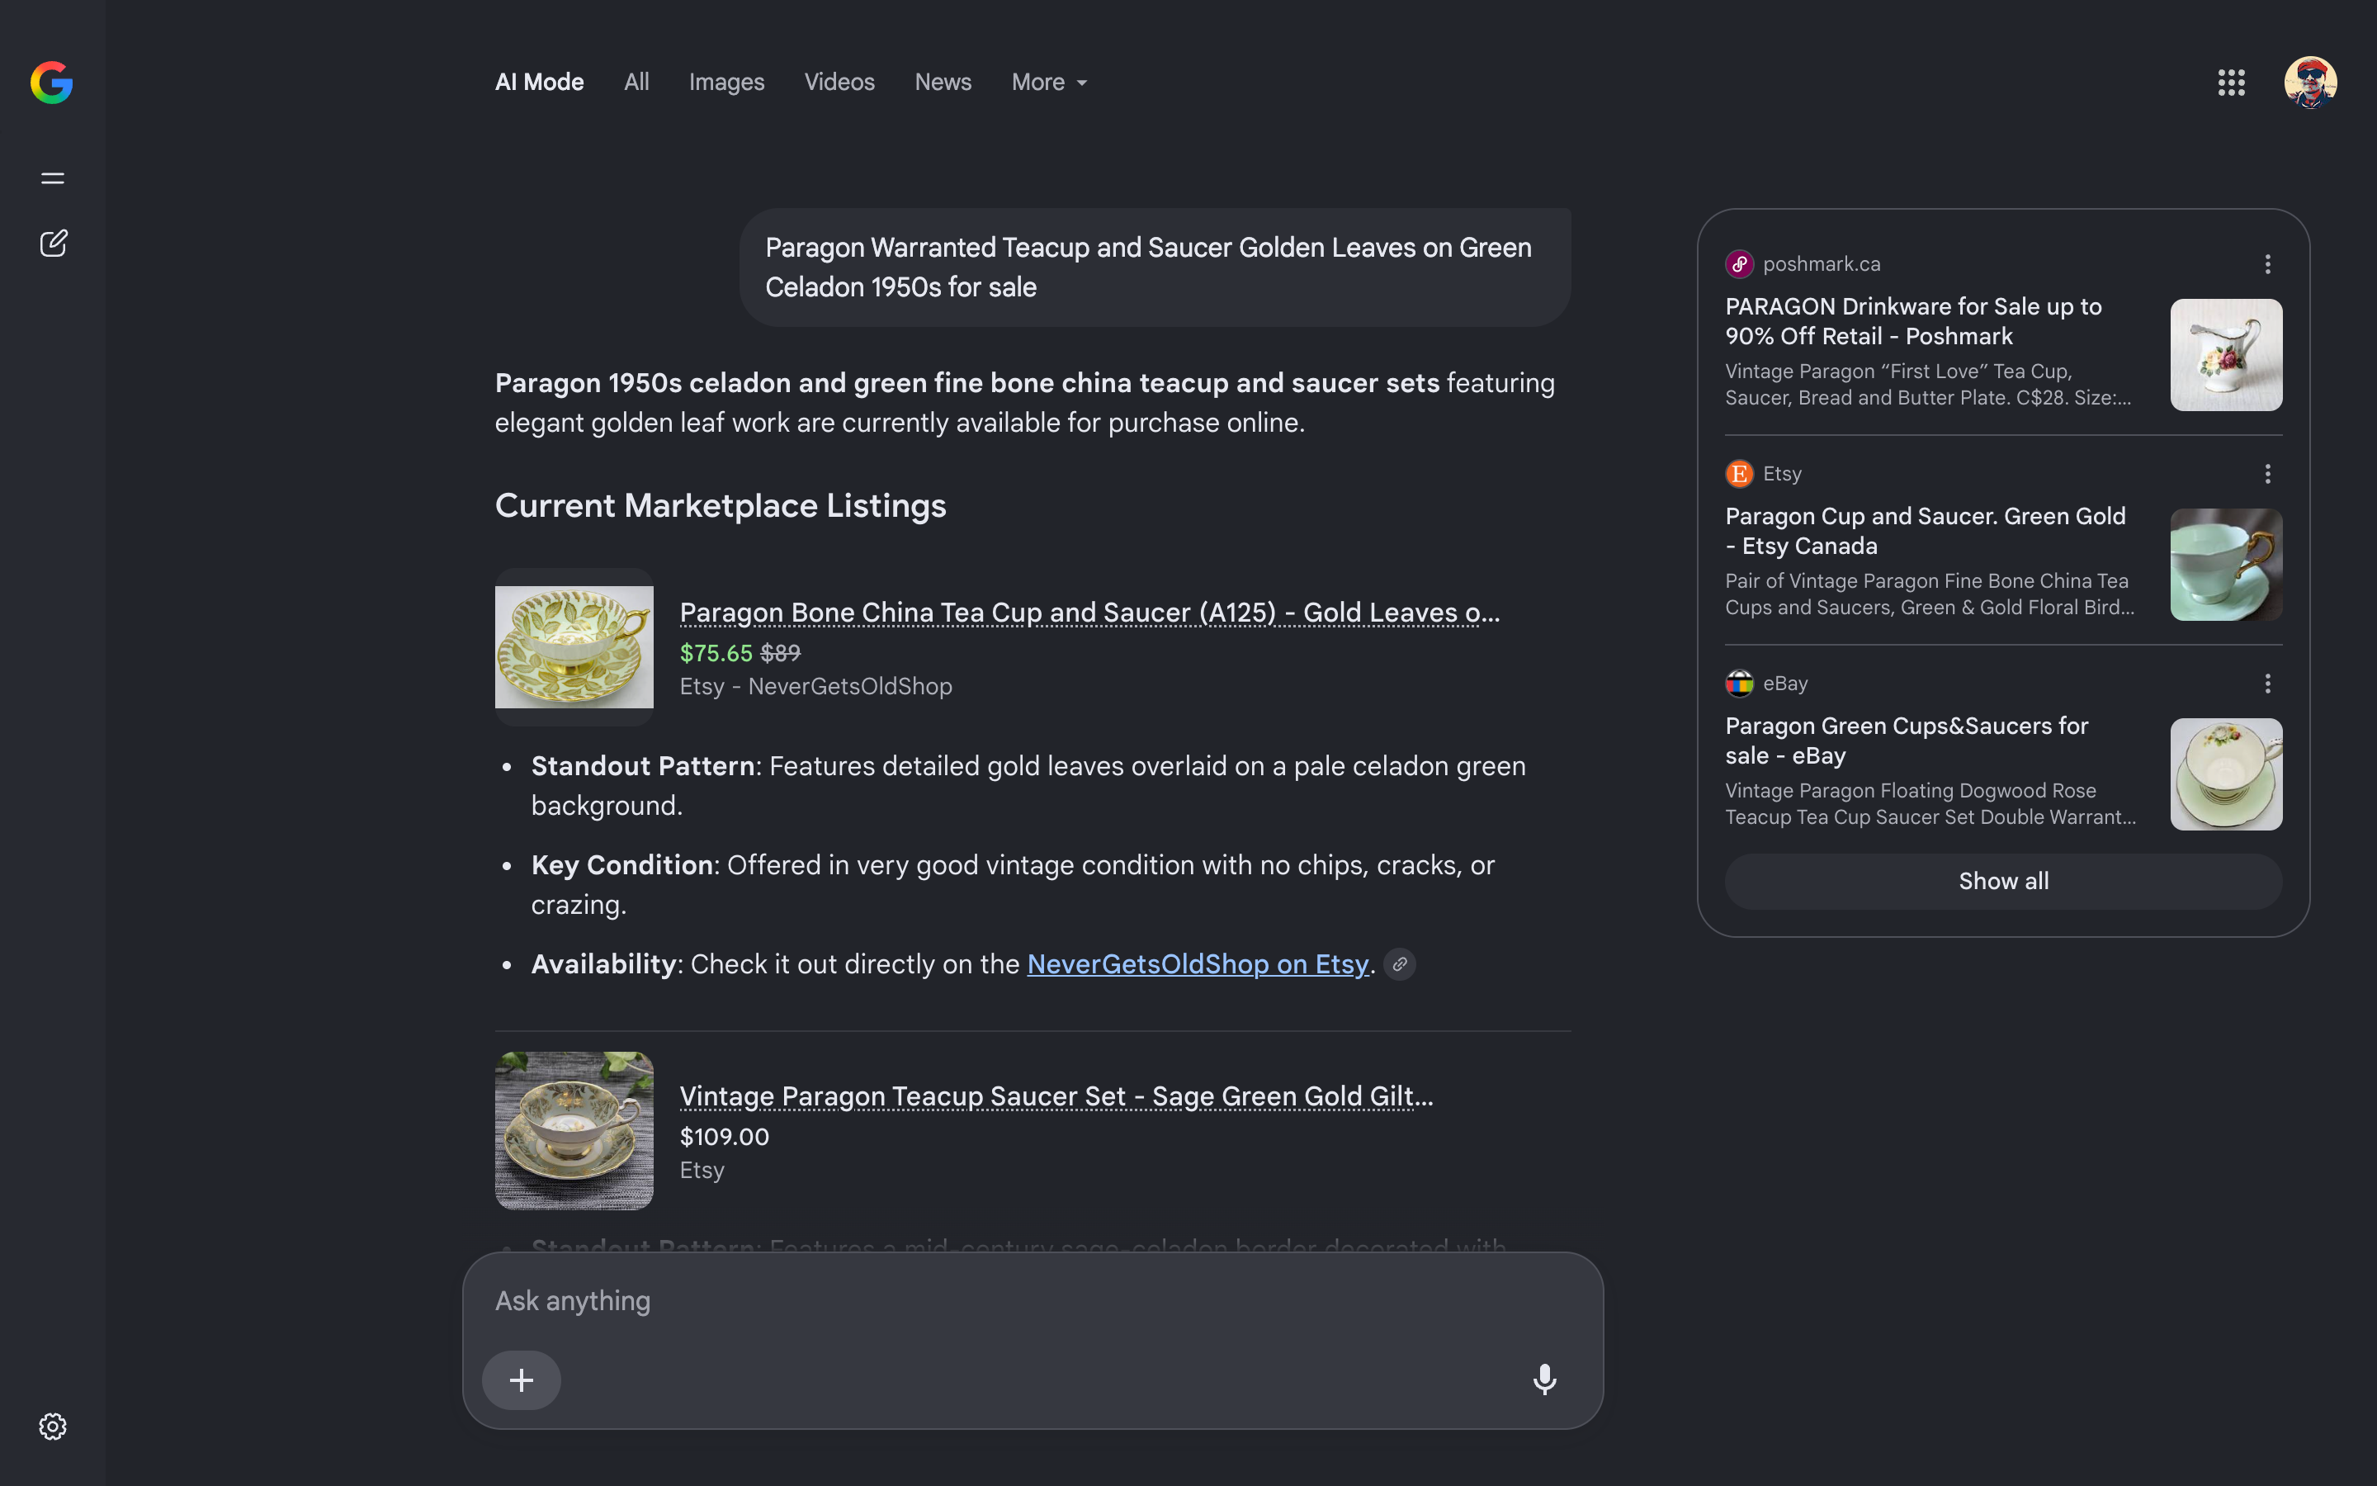Open Vintage Paragon Teacup Saucer Set listing

[x=1056, y=1096]
